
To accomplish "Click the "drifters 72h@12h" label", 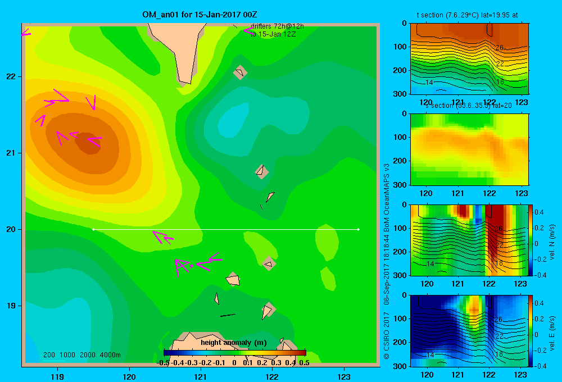I will tap(277, 26).
